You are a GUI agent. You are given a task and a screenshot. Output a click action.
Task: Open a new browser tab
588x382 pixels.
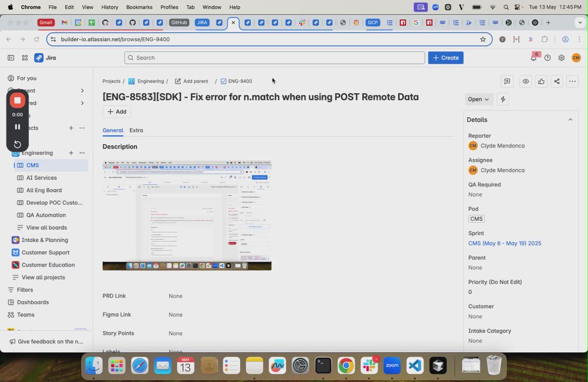pyautogui.click(x=548, y=22)
